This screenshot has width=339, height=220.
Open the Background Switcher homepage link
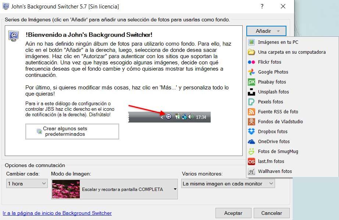pos(57,213)
